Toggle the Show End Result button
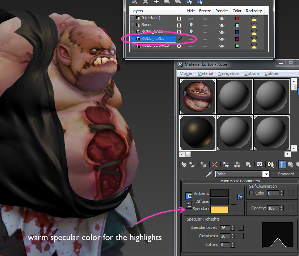The image size is (299, 256). coord(282,165)
